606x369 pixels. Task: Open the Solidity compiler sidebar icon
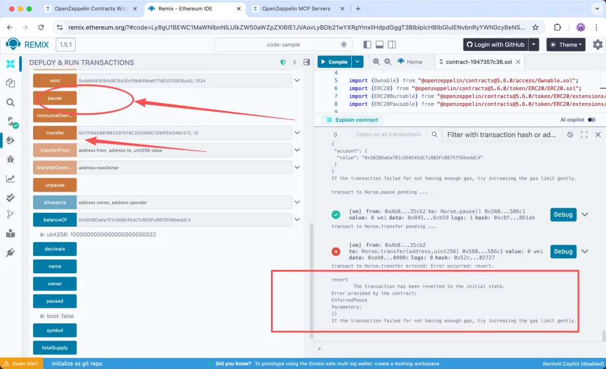click(12, 122)
